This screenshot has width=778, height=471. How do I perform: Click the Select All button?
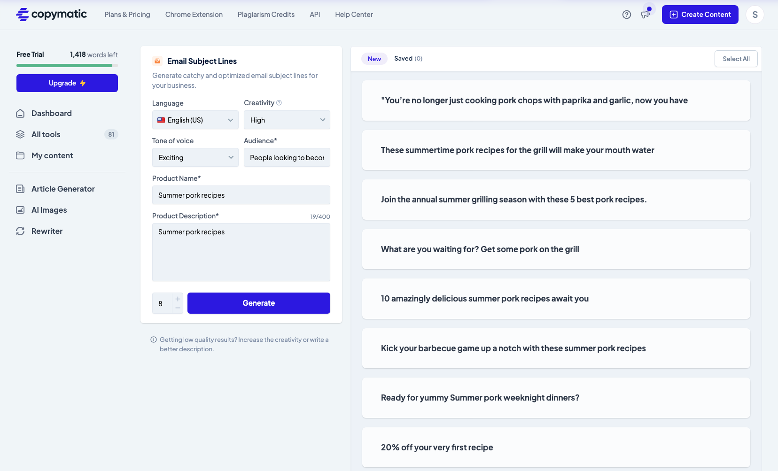click(x=736, y=59)
